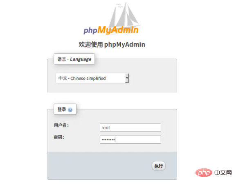Open the language dropdown arrow

[x=127, y=78]
